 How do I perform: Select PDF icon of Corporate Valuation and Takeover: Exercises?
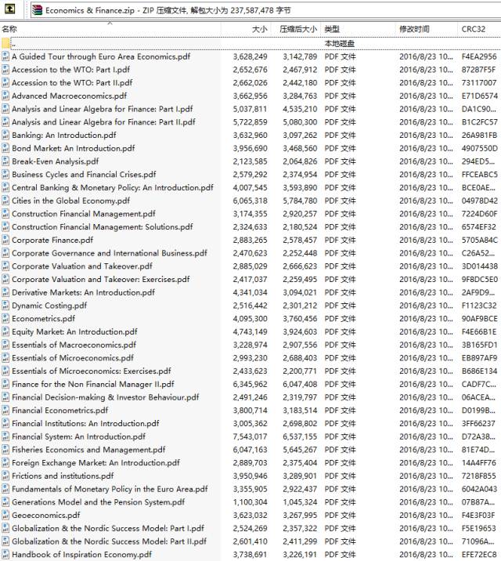pos(5,279)
